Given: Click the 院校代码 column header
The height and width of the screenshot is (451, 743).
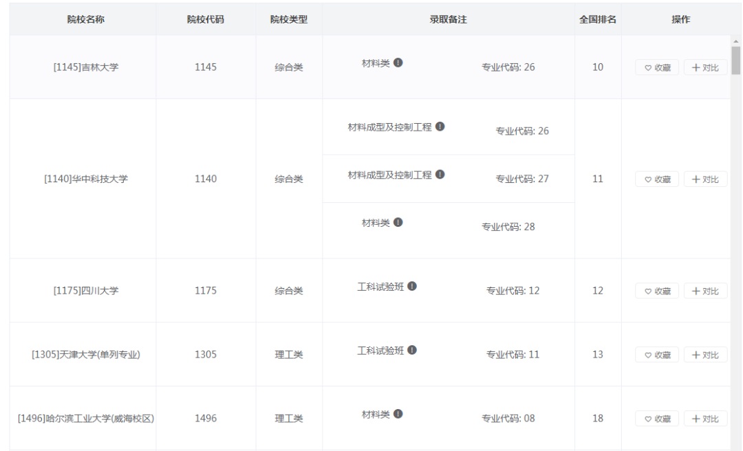Looking at the screenshot, I should pos(206,19).
